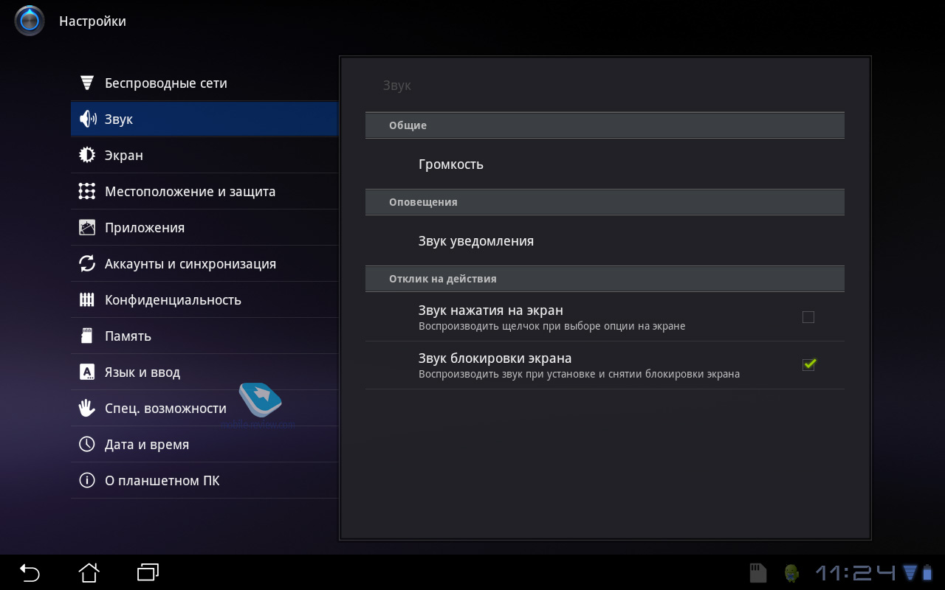Viewport: 945px width, 590px height.
Task: Open Язык и ввод settings
Action: point(205,372)
